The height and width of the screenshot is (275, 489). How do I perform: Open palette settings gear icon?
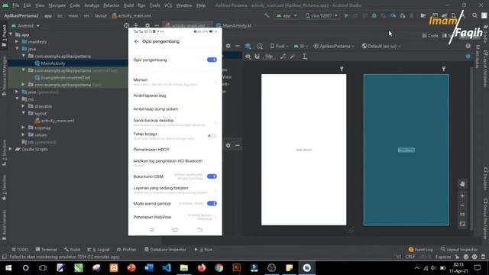228,46
